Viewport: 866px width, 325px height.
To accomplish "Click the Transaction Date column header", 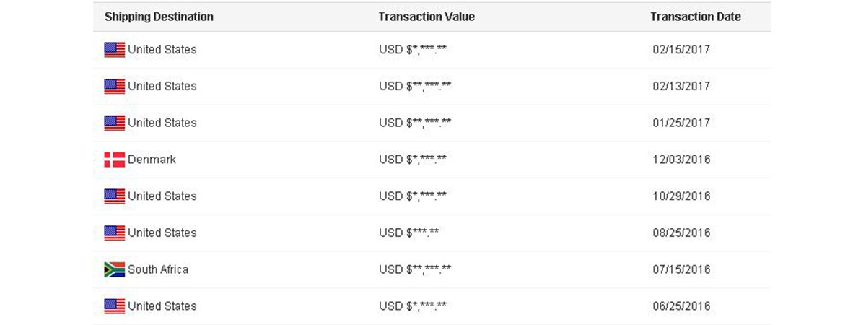I will click(695, 17).
